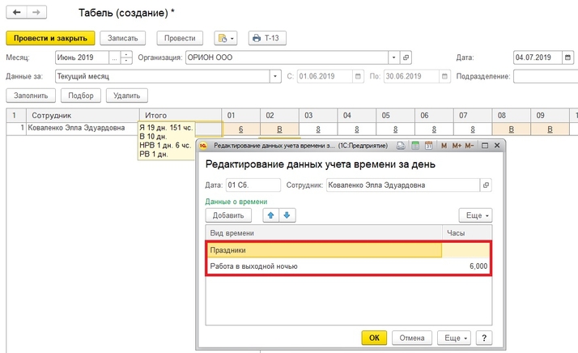Image resolution: width=578 pixels, height=353 pixels.
Task: Expand the Организация dropdown list
Action: point(393,57)
